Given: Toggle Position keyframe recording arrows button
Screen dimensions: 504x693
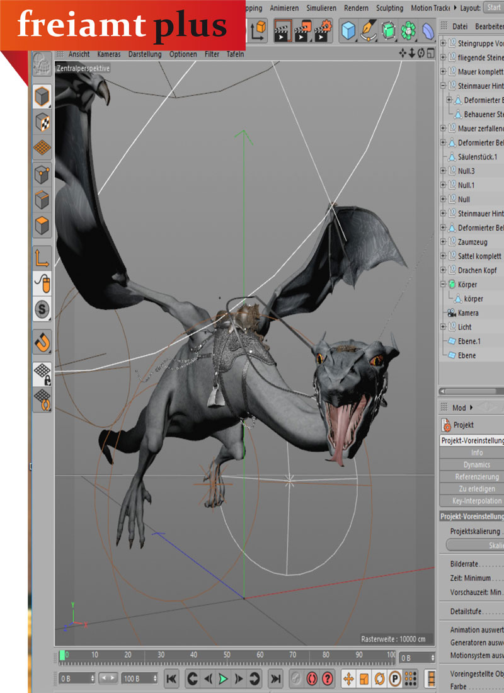Looking at the screenshot, I should (348, 679).
